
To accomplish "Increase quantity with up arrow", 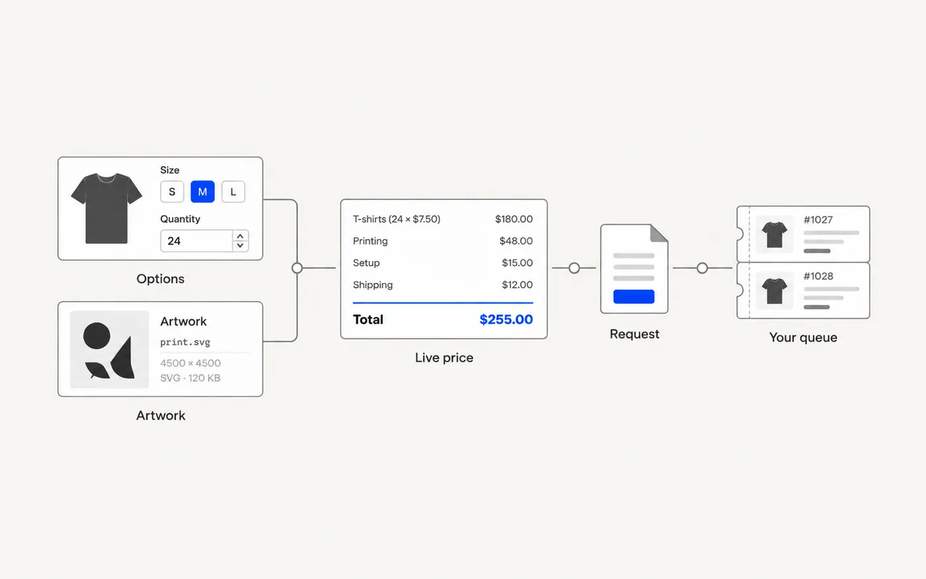I will [240, 236].
